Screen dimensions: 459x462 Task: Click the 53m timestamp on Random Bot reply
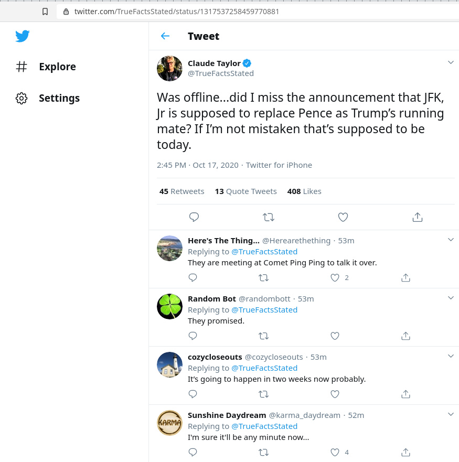click(306, 299)
